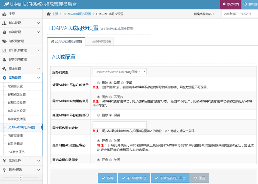Click the sitemap icon for 域名管理
Screen dimensions: 258x184
pyautogui.click(x=5, y=23)
